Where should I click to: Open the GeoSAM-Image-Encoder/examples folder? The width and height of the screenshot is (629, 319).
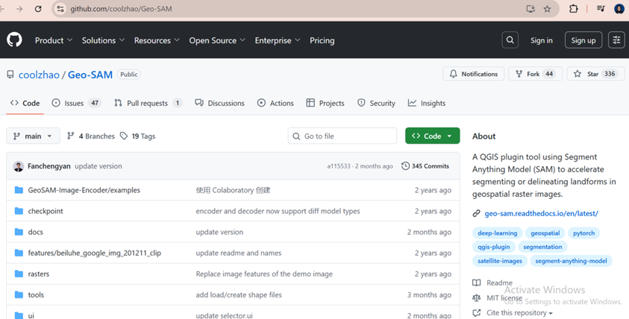[84, 190]
